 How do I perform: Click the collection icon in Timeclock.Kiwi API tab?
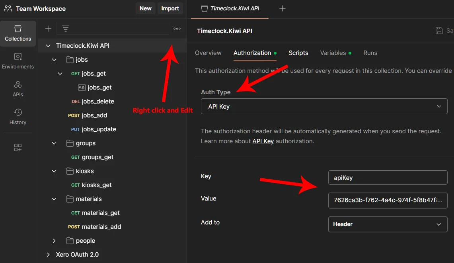(205, 8)
